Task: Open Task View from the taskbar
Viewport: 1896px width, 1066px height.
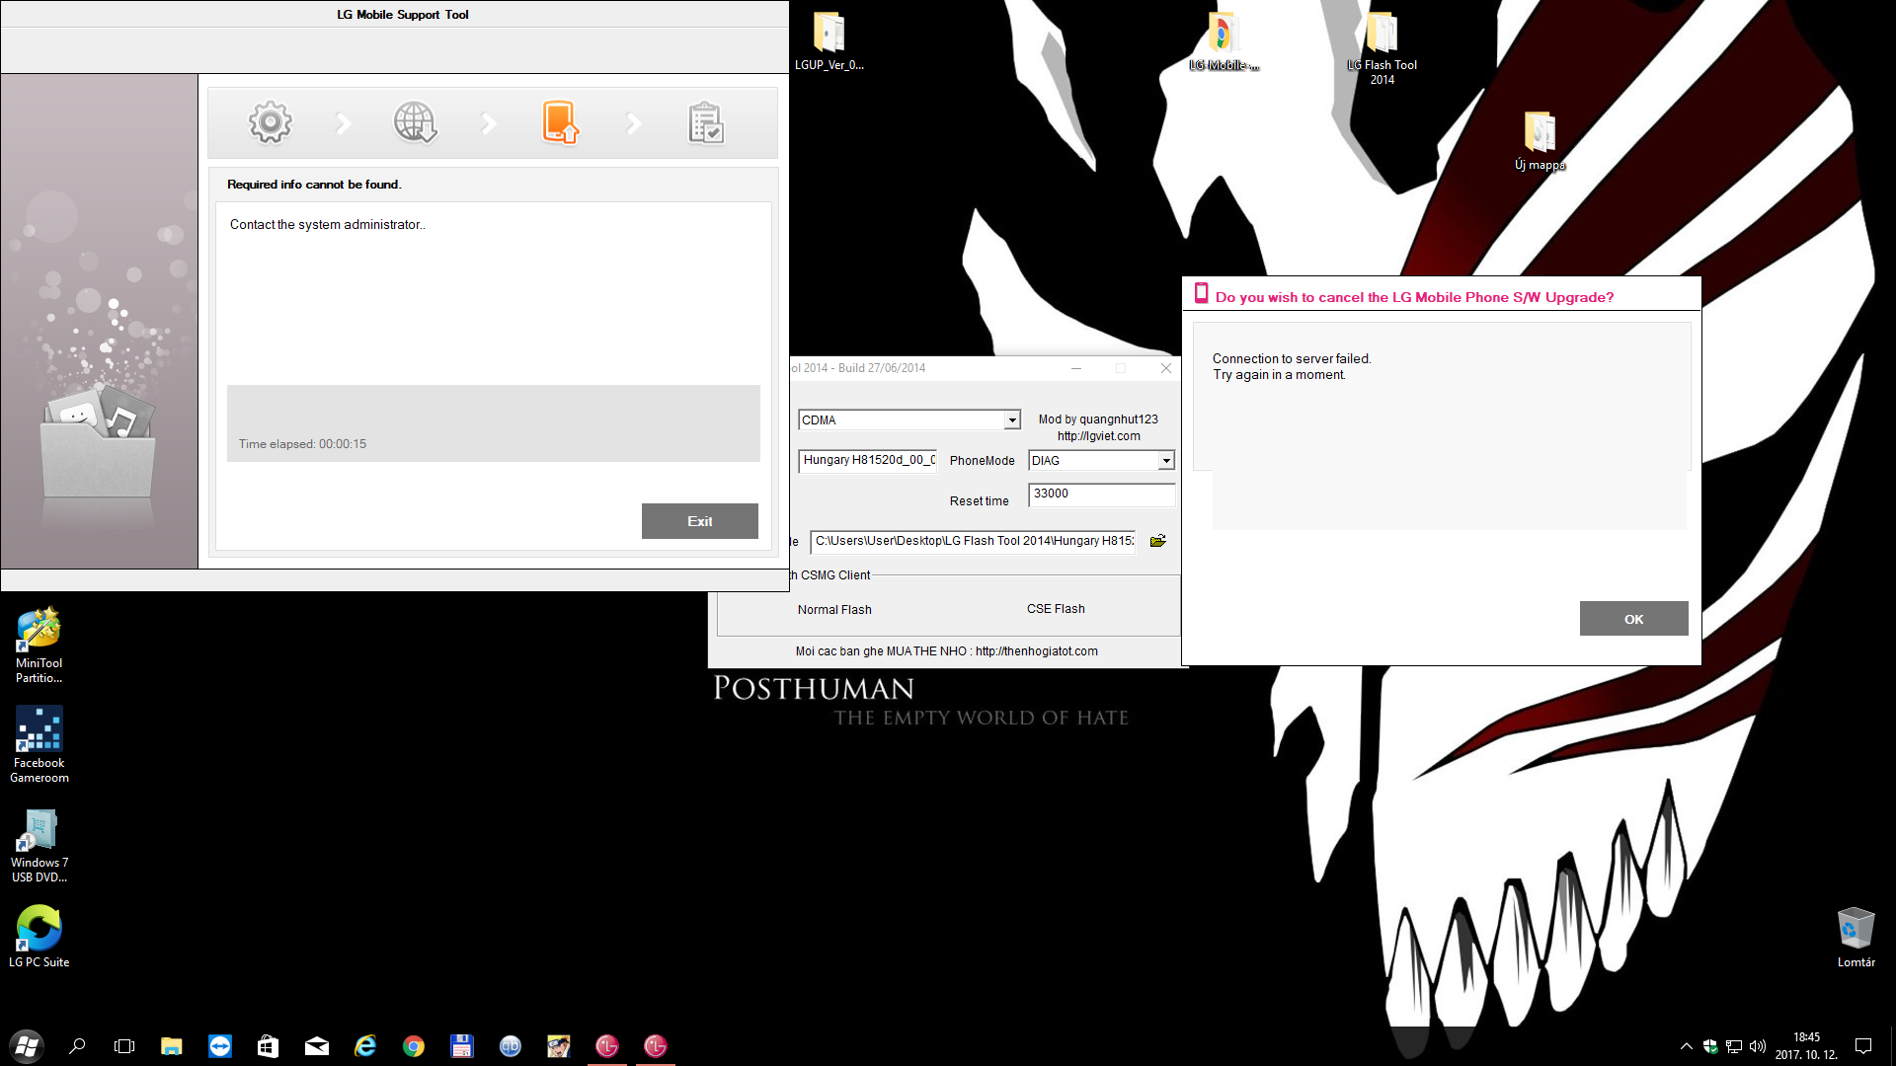Action: coord(124,1046)
